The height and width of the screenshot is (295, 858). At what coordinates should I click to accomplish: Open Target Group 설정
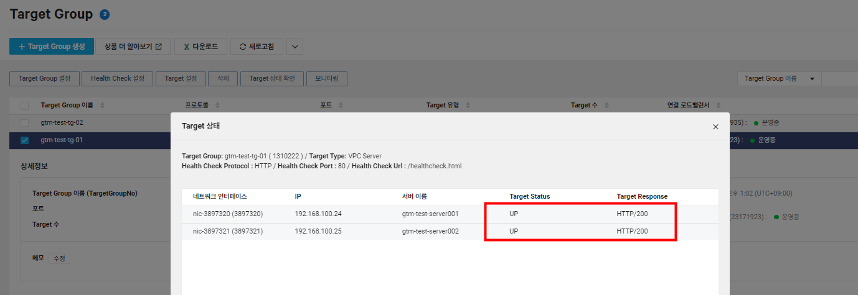[45, 79]
